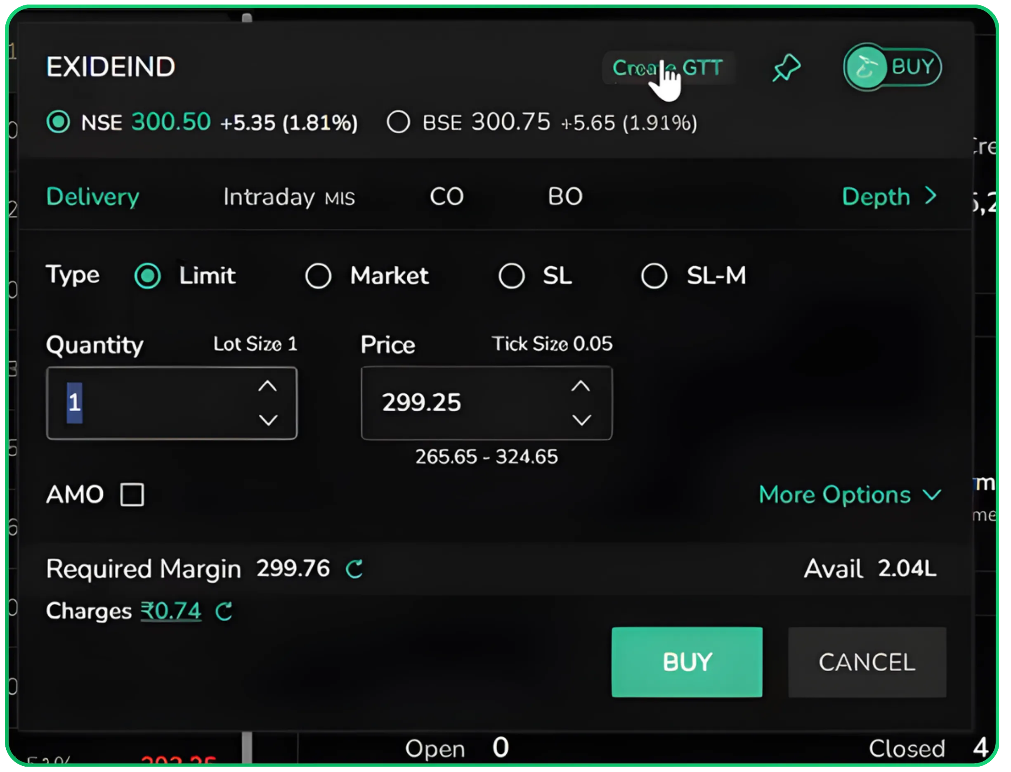The width and height of the screenshot is (1011, 772).
Task: Refresh the Required Margin value
Action: coord(354,569)
